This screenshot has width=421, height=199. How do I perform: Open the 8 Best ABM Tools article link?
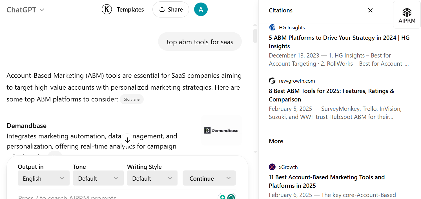331,95
